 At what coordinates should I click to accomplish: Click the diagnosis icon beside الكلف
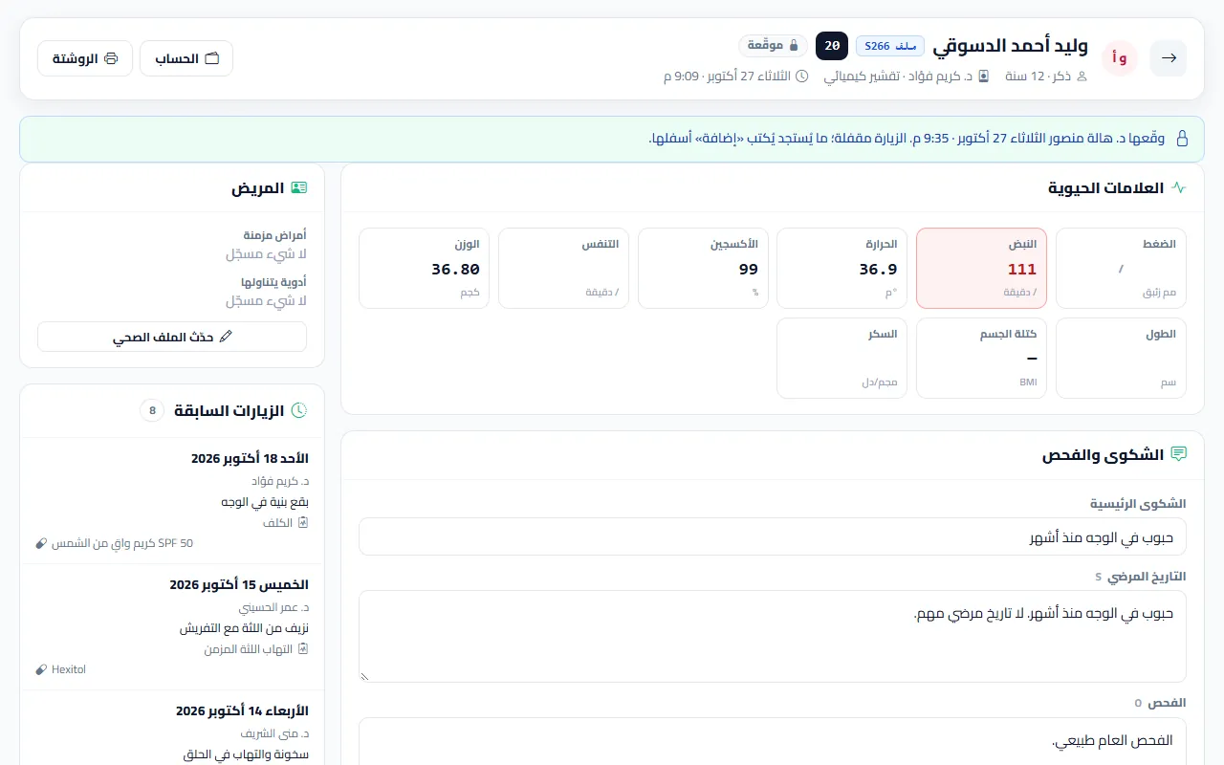[303, 522]
